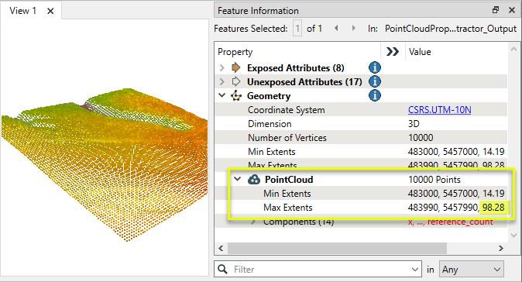The width and height of the screenshot is (522, 282).
Task: Go to next selected feature
Action: [x=353, y=29]
